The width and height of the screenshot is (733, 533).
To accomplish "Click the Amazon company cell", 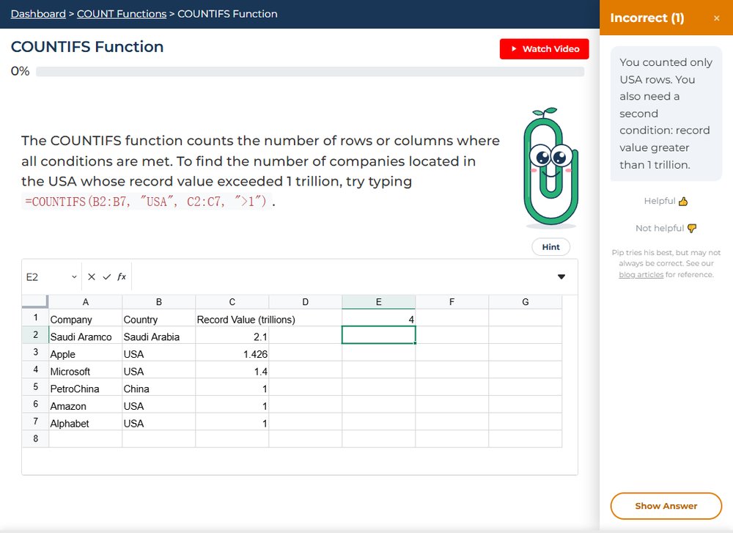I will pos(86,405).
